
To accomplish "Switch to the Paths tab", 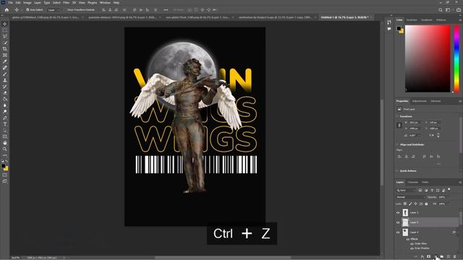I will pos(425,182).
